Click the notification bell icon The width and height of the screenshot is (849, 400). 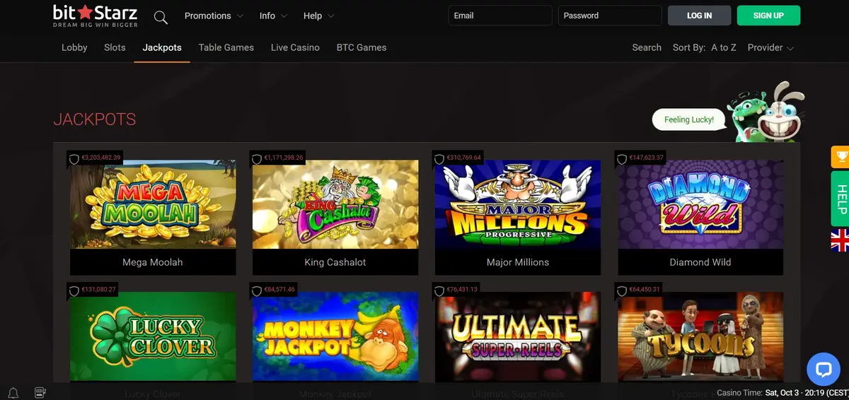click(13, 392)
